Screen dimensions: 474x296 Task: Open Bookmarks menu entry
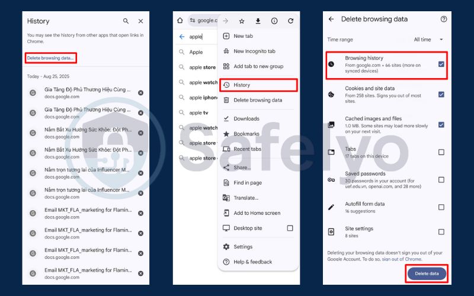click(258, 134)
